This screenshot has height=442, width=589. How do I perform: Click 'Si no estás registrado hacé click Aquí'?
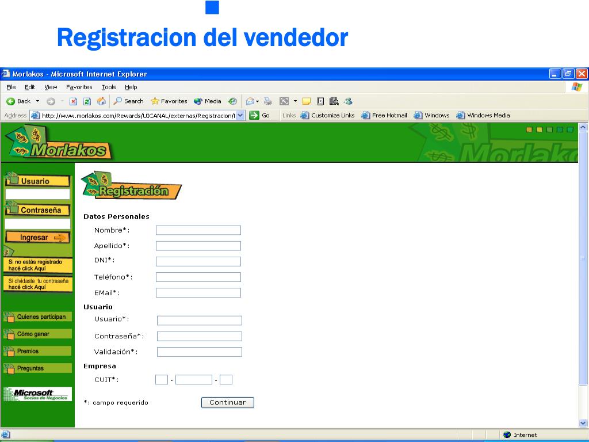(37, 265)
